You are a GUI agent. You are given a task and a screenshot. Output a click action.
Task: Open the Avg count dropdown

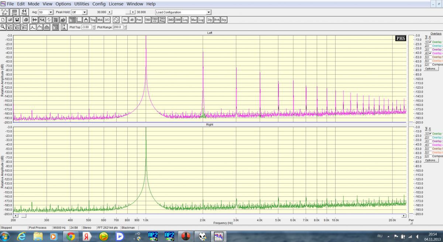(x=51, y=12)
